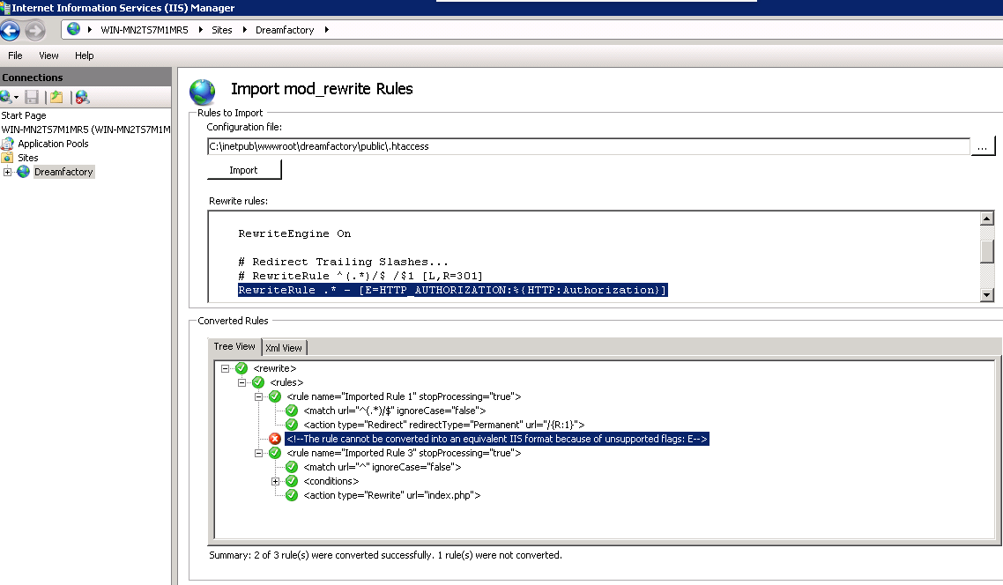Expand the Dreamfactory site node
Screen dimensions: 1003x585
pyautogui.click(x=7, y=172)
